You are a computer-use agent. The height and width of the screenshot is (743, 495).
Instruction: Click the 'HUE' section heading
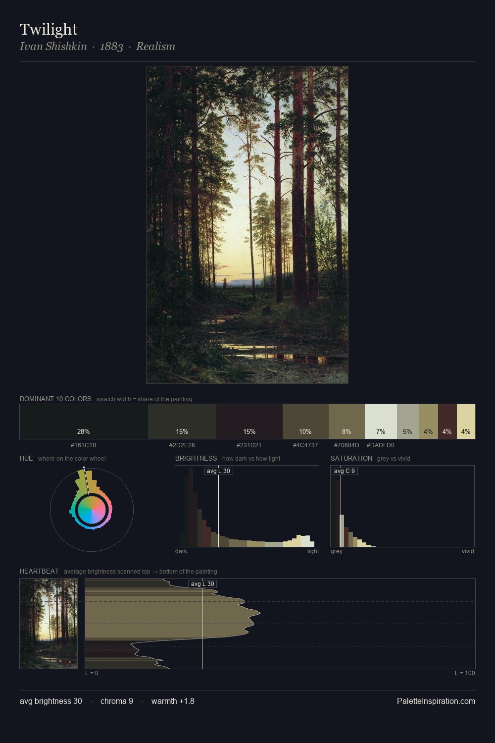pos(26,458)
